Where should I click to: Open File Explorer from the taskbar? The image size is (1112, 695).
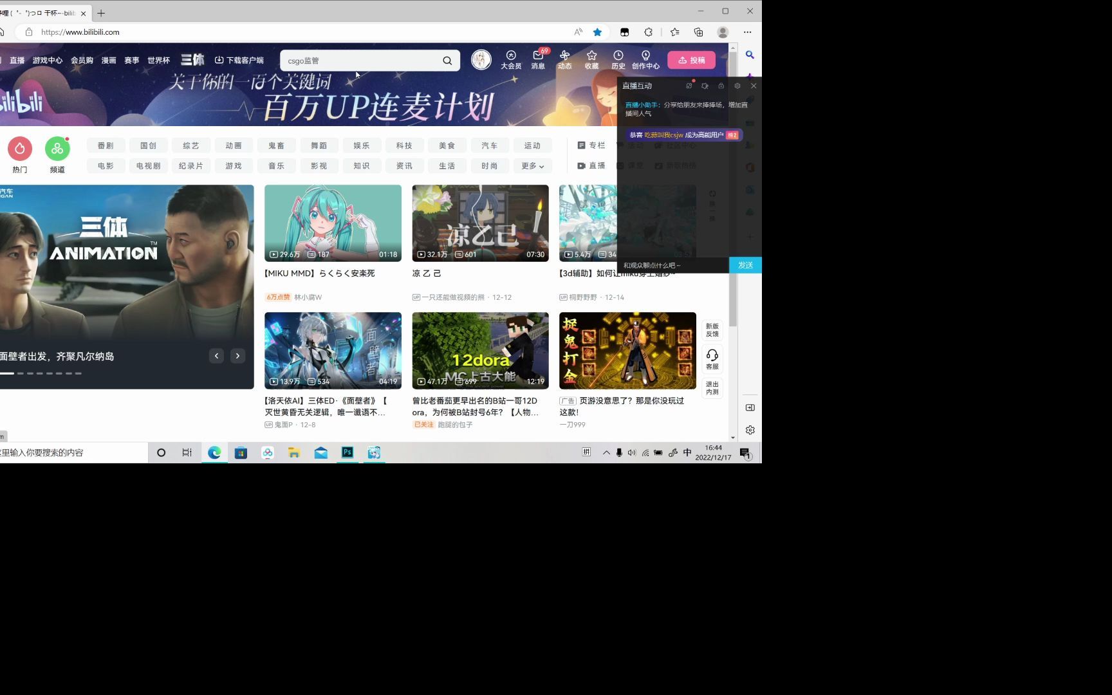click(x=294, y=452)
